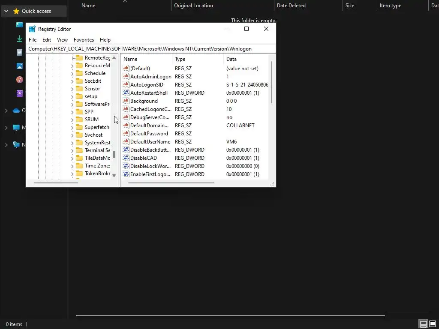439x329 pixels.
Task: Expand the ResourceM registry key
Action: pyautogui.click(x=72, y=66)
